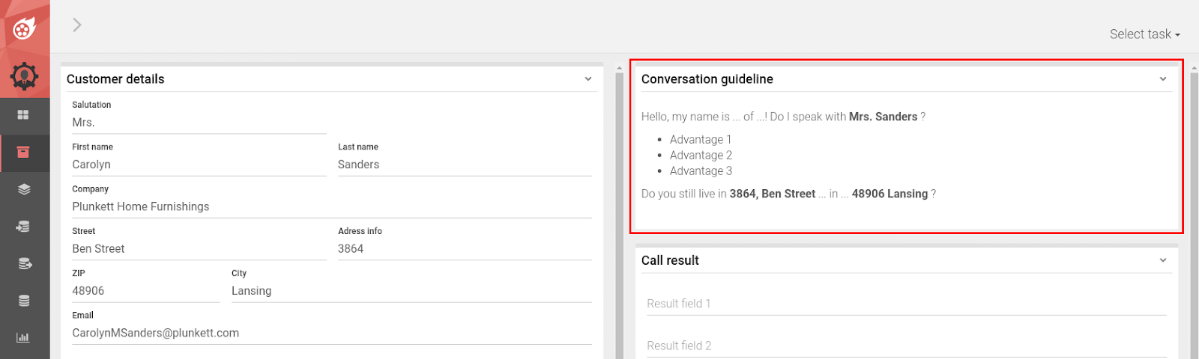
Task: Click the bold Mrs. Sanders greeting text
Action: coord(883,117)
